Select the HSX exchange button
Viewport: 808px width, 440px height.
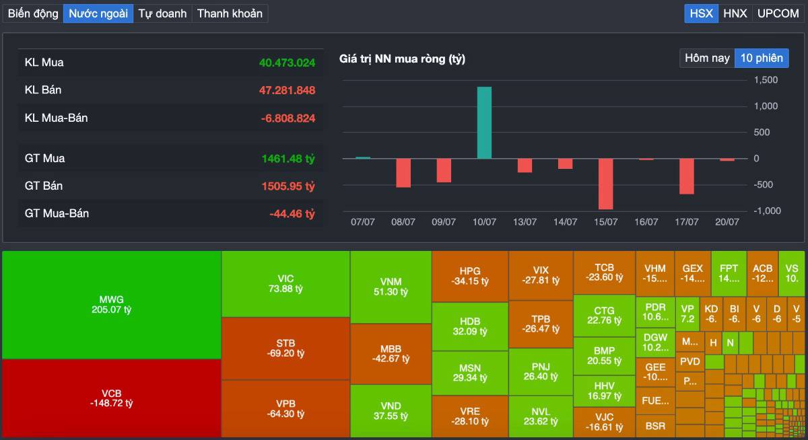click(702, 13)
